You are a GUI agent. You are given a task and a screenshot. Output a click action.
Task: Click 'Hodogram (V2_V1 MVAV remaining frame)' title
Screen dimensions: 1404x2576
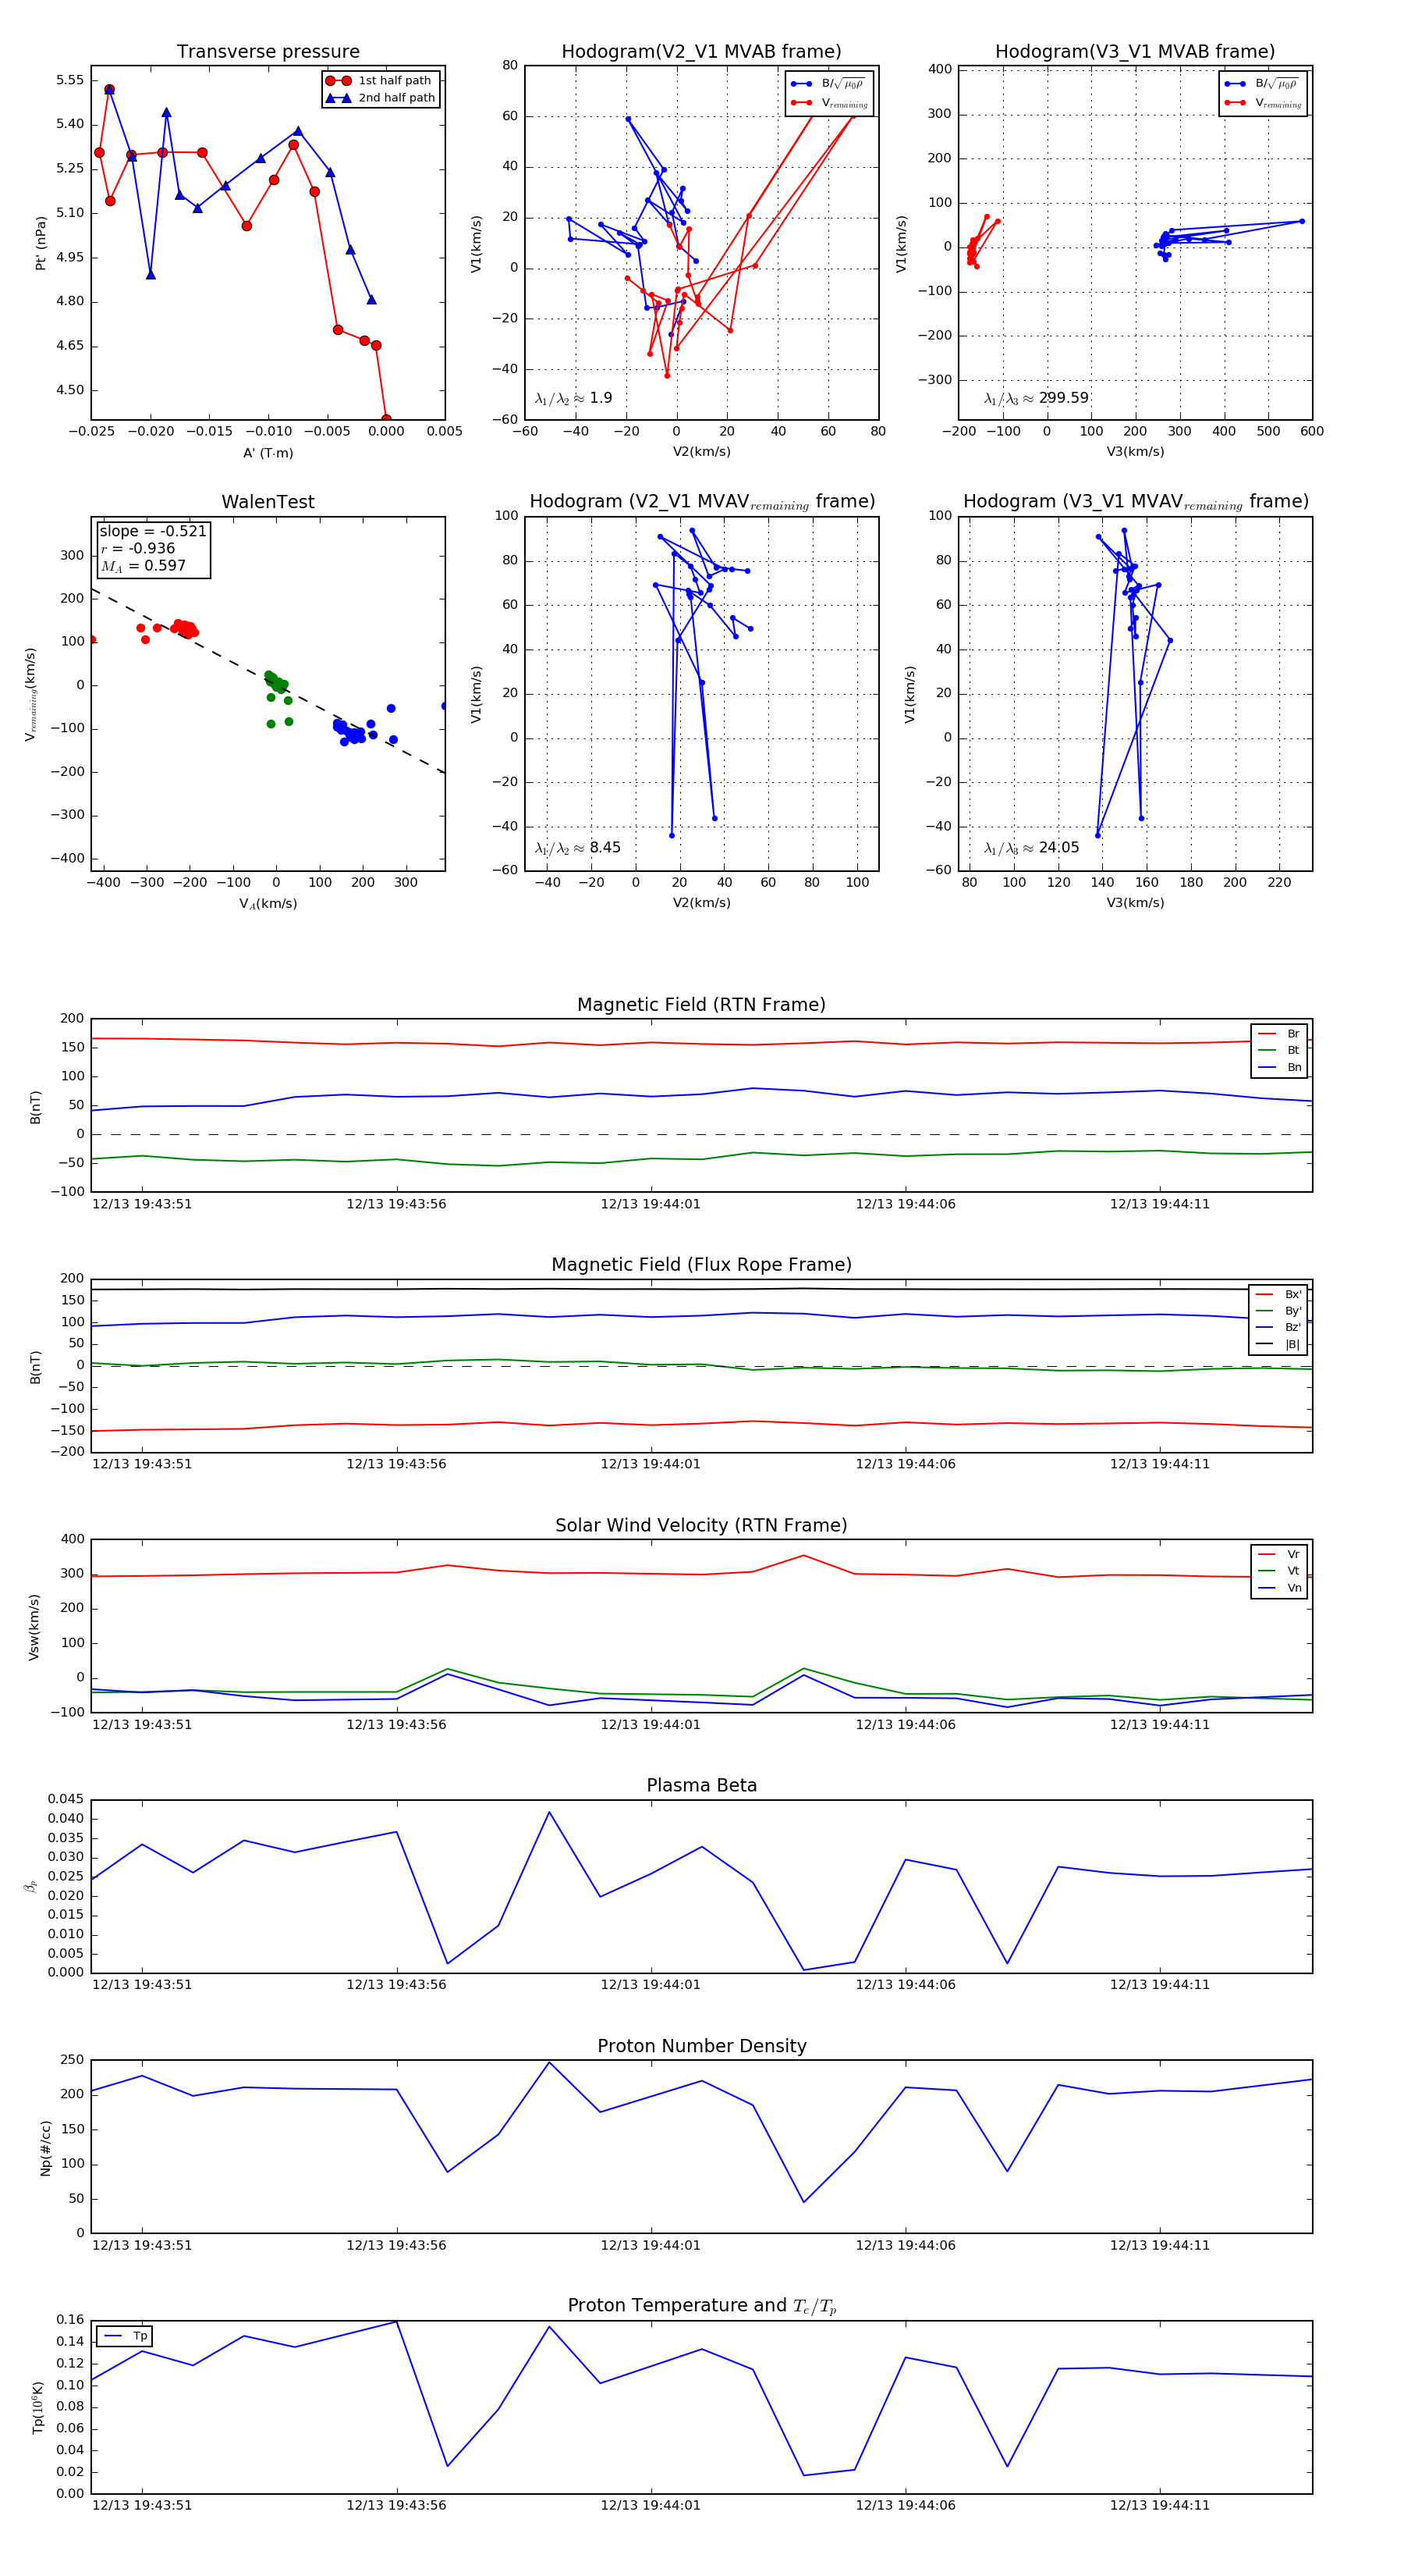(x=701, y=502)
